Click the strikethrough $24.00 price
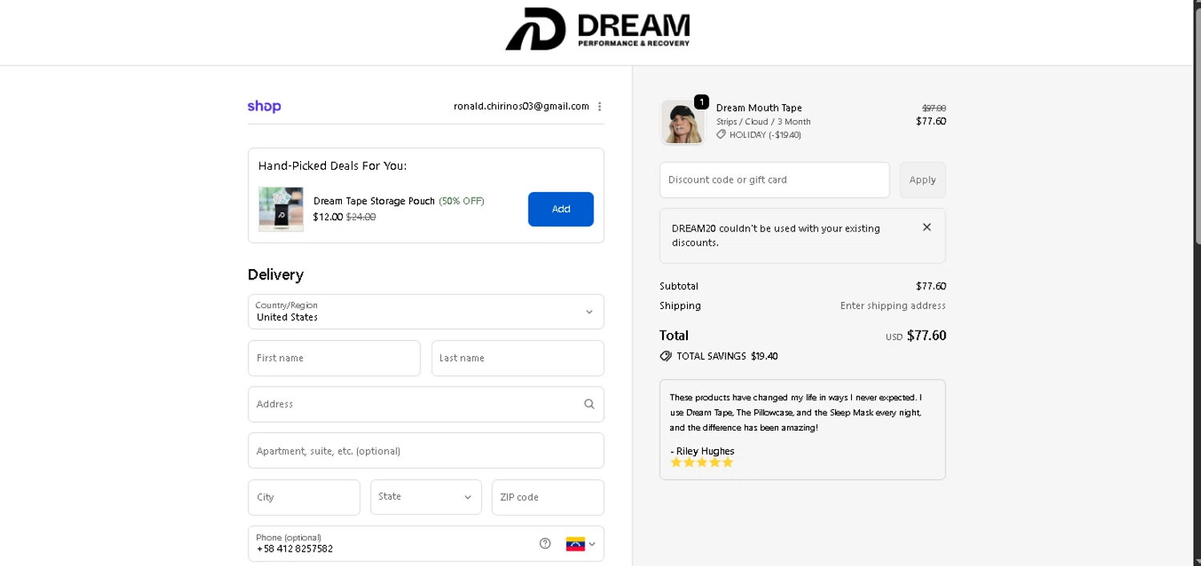 [360, 217]
